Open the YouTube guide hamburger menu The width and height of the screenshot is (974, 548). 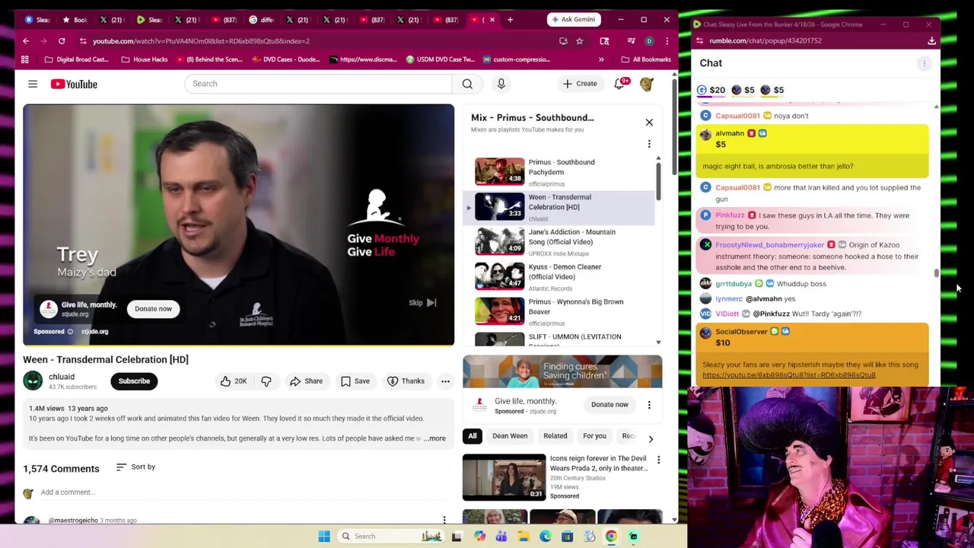coord(33,84)
